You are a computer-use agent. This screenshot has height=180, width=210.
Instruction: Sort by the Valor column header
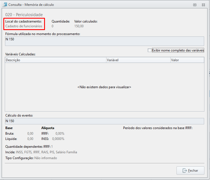pos(187,60)
